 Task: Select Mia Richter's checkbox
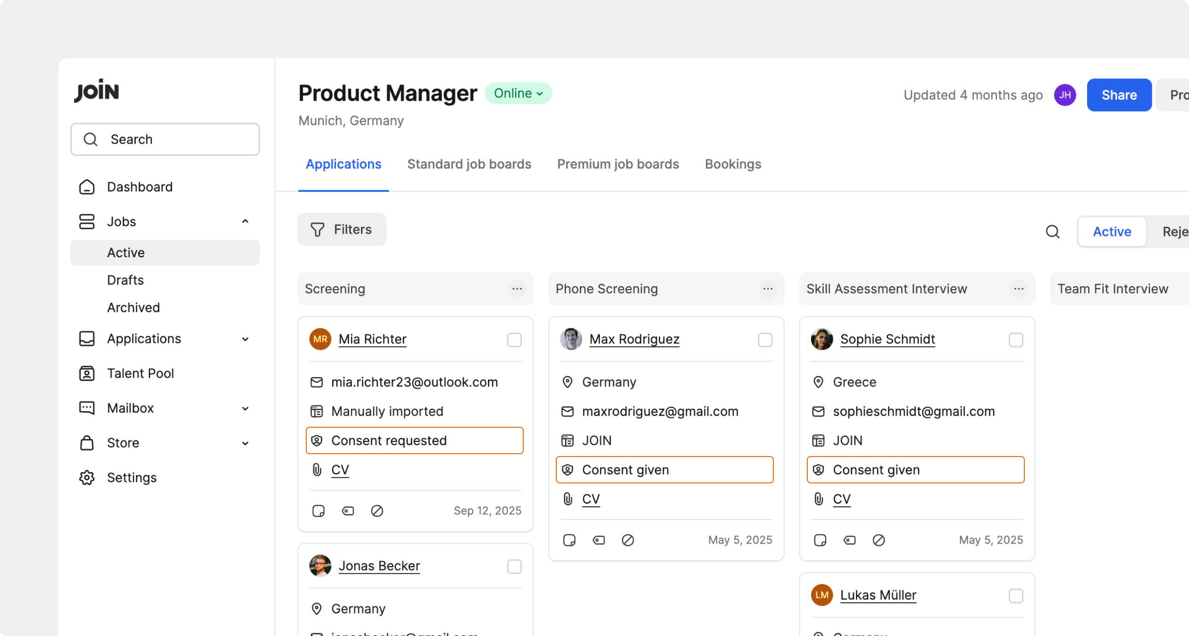[514, 340]
